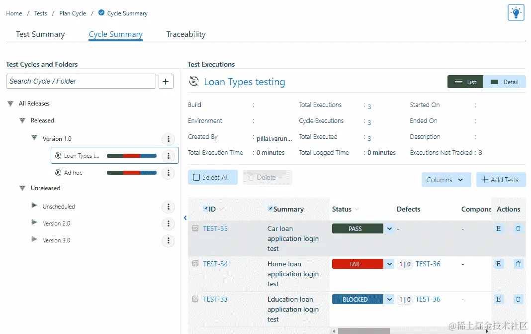Delete execution TEST-35 with trash icon
Viewport: 531px width, 334px height.
click(518, 228)
